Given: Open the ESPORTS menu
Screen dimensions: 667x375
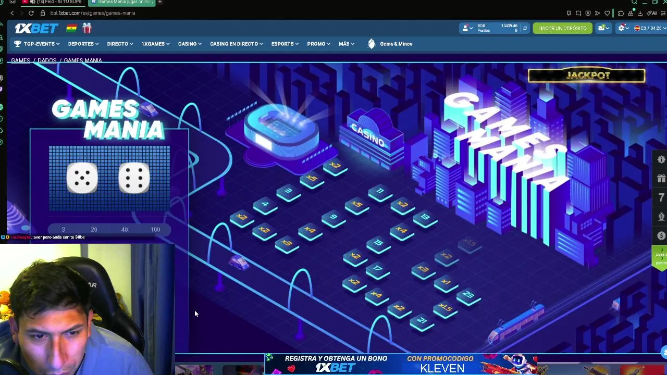Looking at the screenshot, I should click(x=285, y=44).
